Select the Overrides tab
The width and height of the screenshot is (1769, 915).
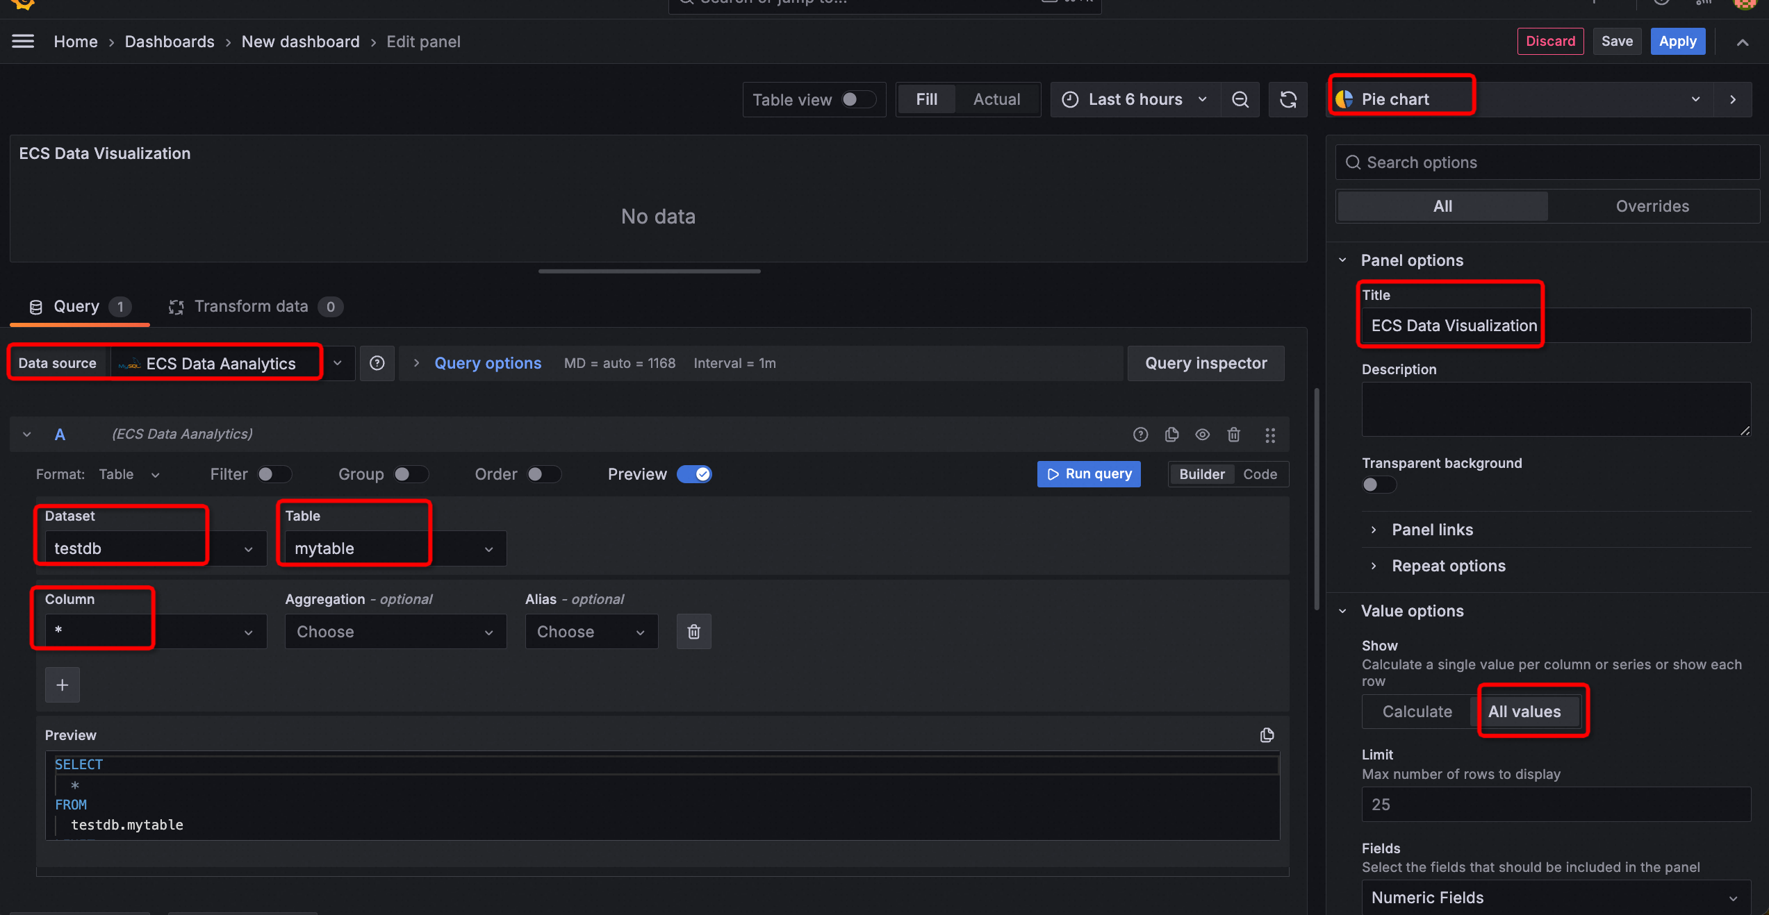tap(1652, 206)
